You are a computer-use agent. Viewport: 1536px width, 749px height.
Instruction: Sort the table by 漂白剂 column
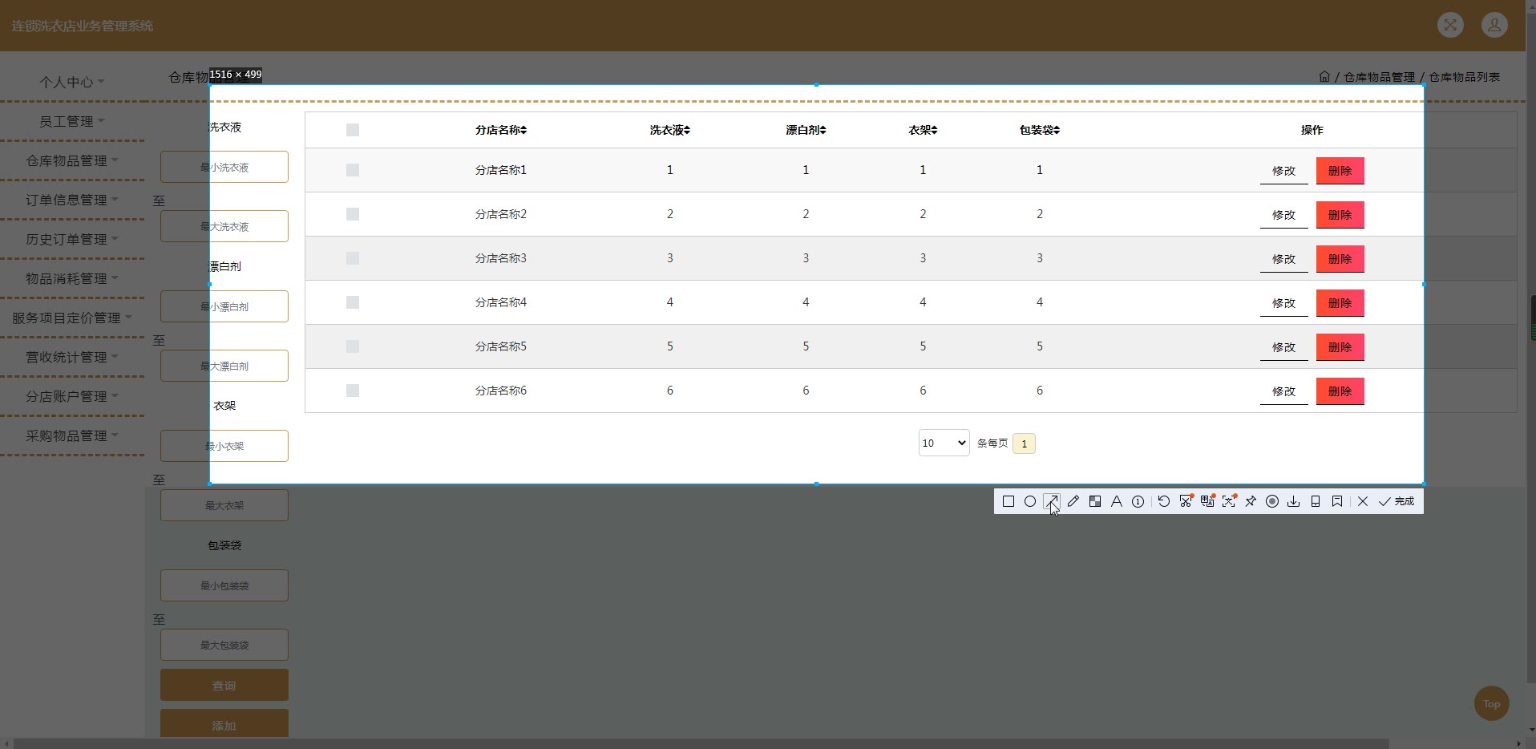[x=806, y=130]
